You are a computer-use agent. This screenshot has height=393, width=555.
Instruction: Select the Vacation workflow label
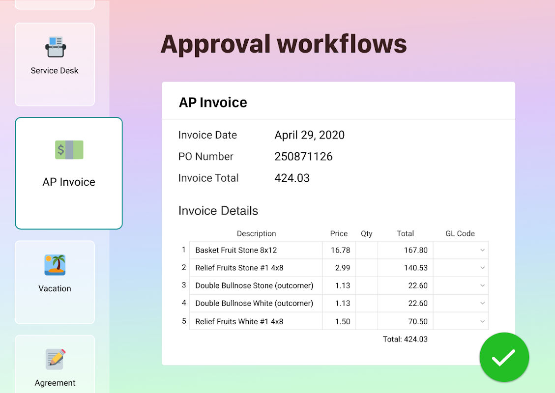[55, 288]
